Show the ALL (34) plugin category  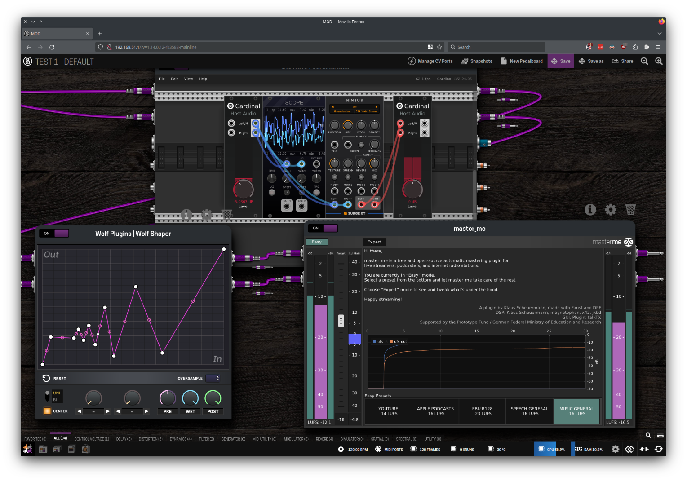tap(60, 438)
